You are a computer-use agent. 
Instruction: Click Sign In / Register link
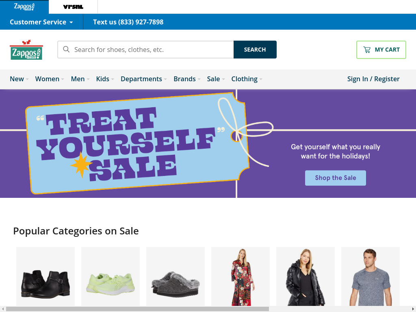coord(373,79)
